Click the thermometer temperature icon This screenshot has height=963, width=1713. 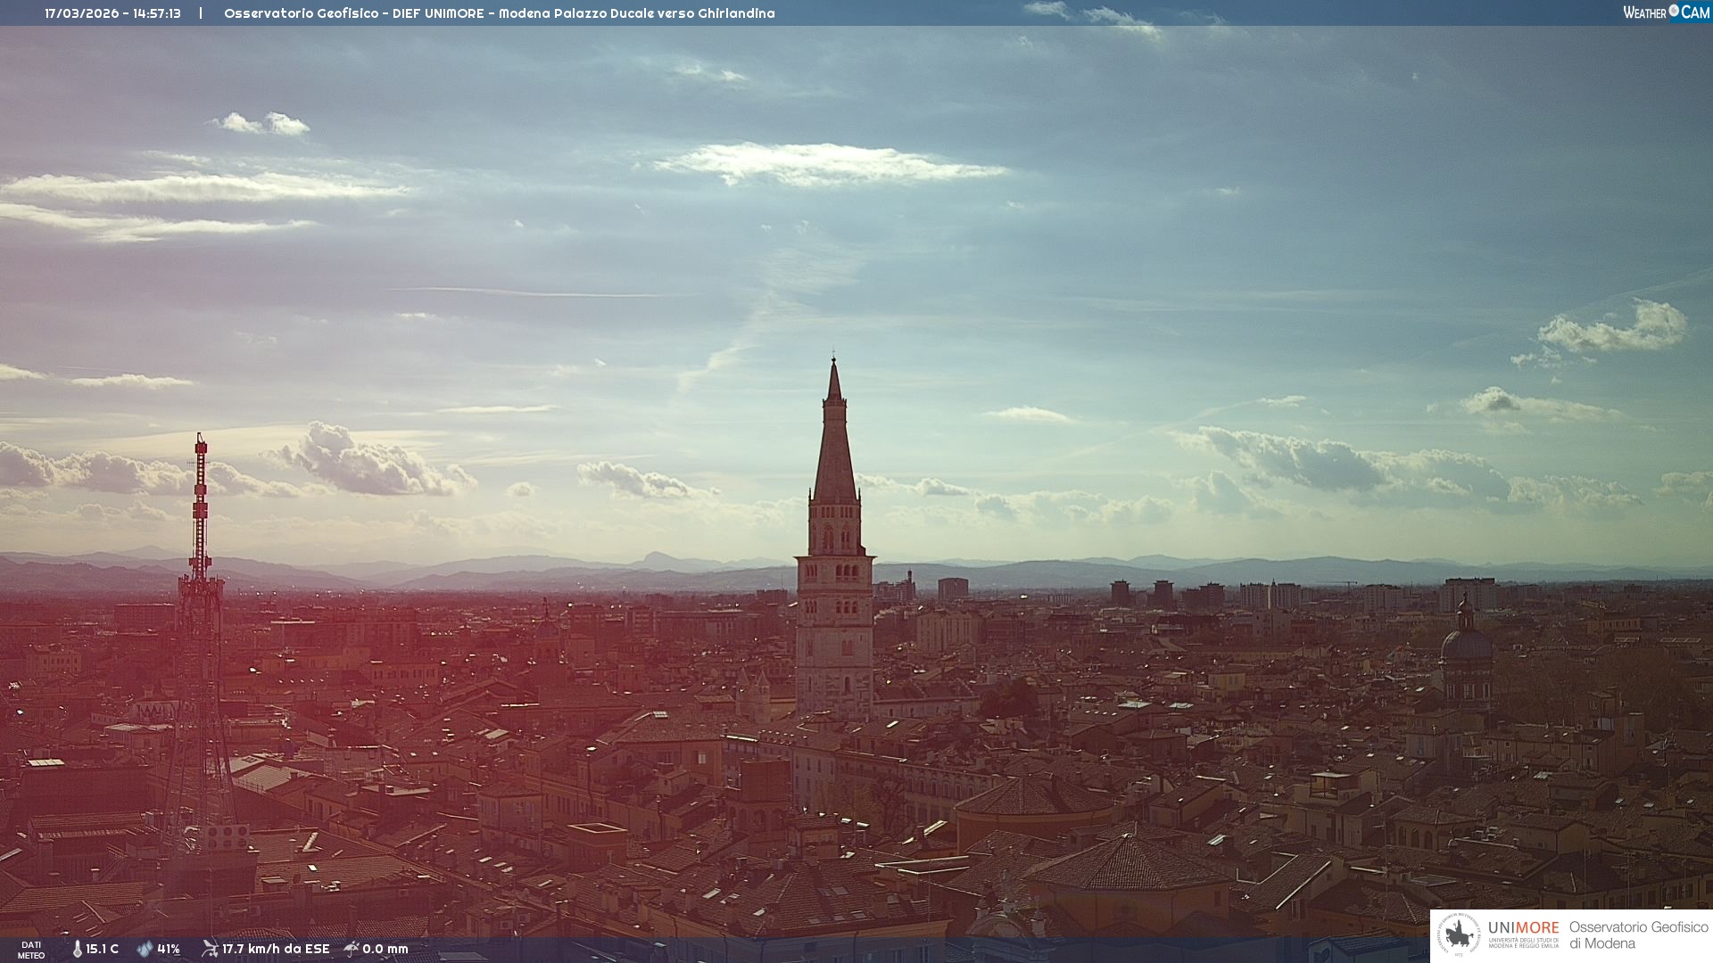point(78,949)
